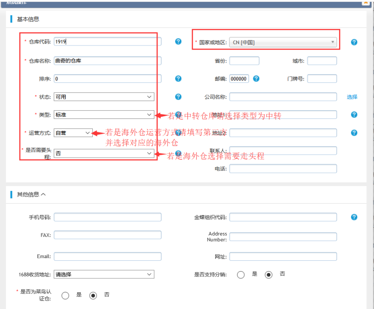This screenshot has width=374, height=309.
Task: Click the 仓库名称 input field
Action: pos(107,60)
